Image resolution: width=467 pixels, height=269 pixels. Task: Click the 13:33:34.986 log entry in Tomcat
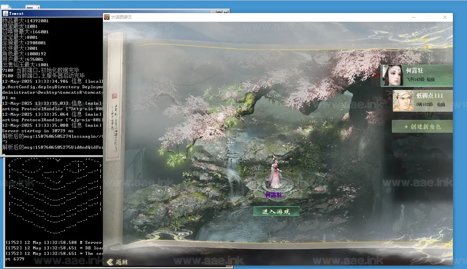click(x=52, y=81)
